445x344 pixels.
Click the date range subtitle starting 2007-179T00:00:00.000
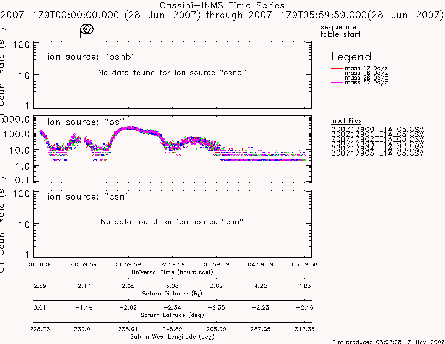click(x=222, y=15)
